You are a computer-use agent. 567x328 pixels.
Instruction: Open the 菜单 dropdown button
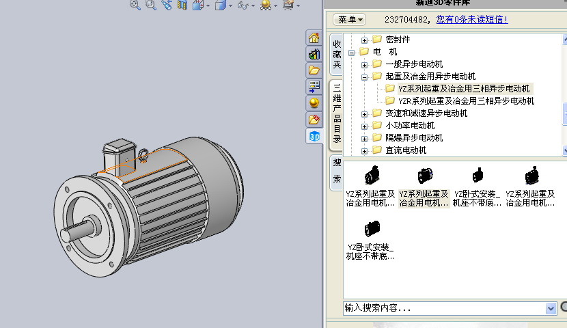[x=351, y=20]
